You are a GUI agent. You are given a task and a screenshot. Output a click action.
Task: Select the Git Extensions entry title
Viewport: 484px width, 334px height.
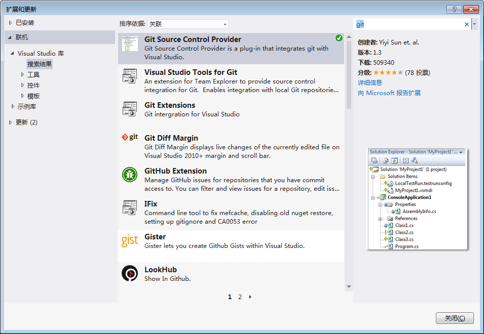click(170, 105)
